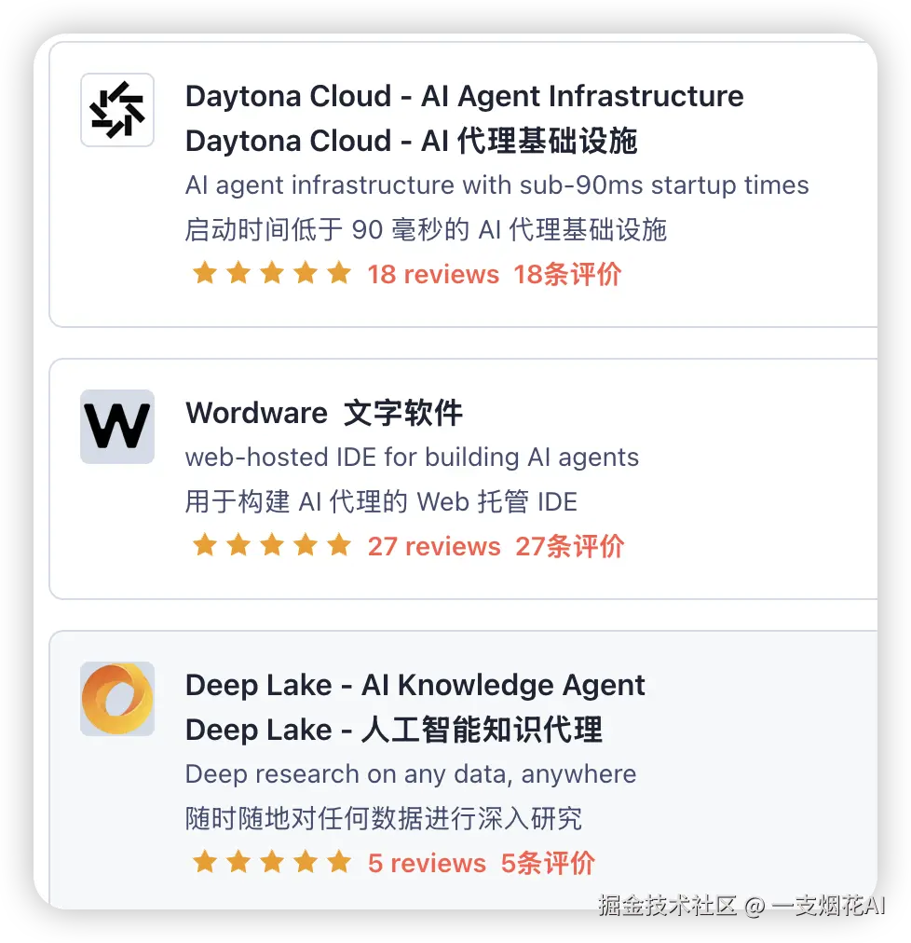
Task: Select Daytona description about sub-90ms startup times
Action: pyautogui.click(x=496, y=185)
